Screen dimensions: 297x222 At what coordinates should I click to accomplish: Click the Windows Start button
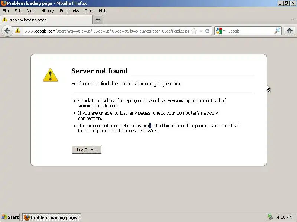pos(10,217)
